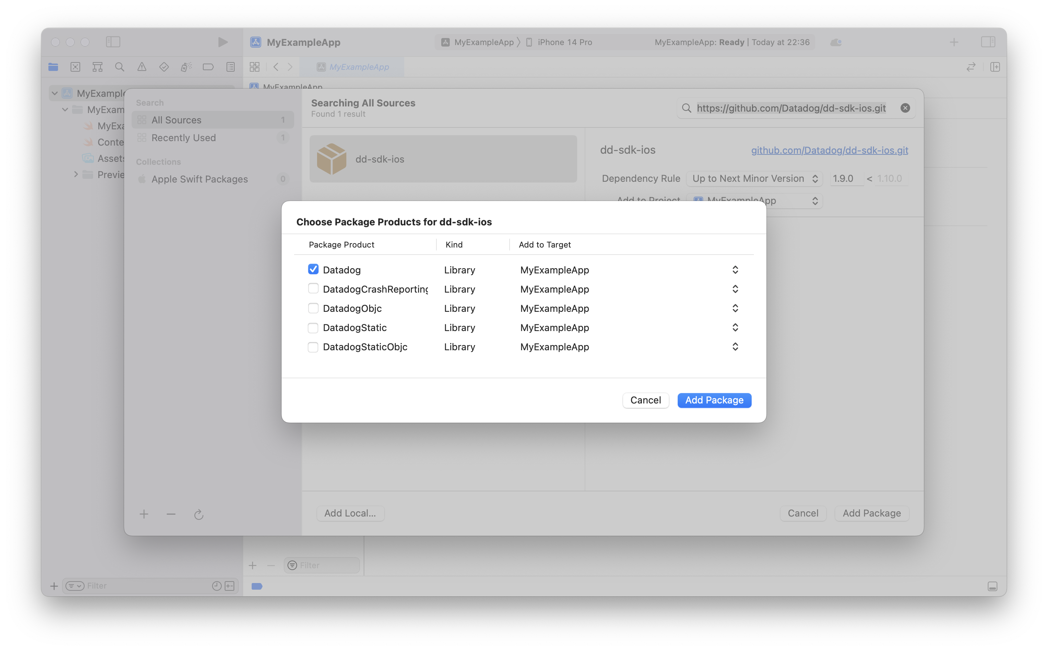Toggle source-control status filter icon
The height and width of the screenshot is (651, 1048).
[x=229, y=586]
